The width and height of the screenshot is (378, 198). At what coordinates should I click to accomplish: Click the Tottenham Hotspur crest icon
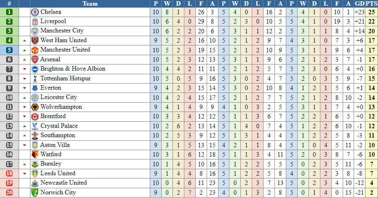coord(35,79)
